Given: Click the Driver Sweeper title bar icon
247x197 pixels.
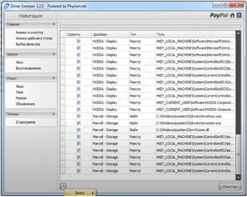Looking at the screenshot, I should tap(6, 6).
